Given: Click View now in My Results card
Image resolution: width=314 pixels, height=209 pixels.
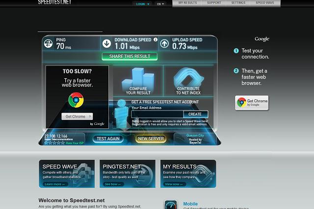Looking at the screenshot, I should click(x=174, y=184).
